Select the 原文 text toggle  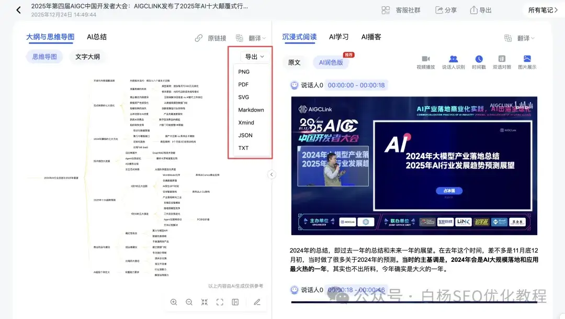[x=295, y=62]
